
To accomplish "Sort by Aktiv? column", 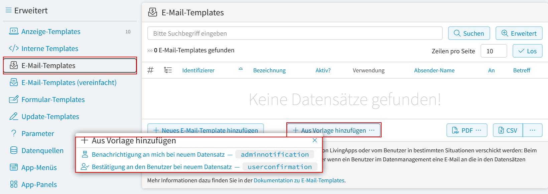I will 323,70.
